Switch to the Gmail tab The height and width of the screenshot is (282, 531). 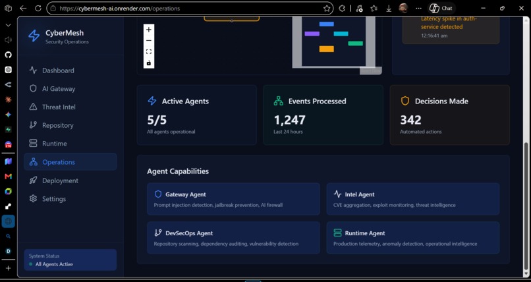[8, 177]
